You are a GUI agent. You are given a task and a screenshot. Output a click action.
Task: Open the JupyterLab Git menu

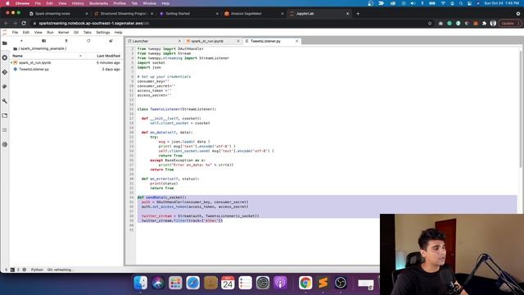[x=76, y=33]
